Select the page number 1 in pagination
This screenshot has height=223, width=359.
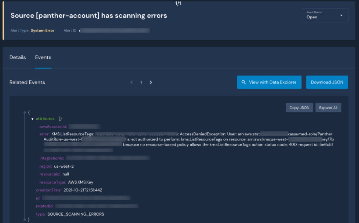coord(141,82)
